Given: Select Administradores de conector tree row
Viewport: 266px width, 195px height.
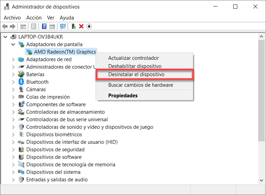Looking at the screenshot, I should [61, 67].
